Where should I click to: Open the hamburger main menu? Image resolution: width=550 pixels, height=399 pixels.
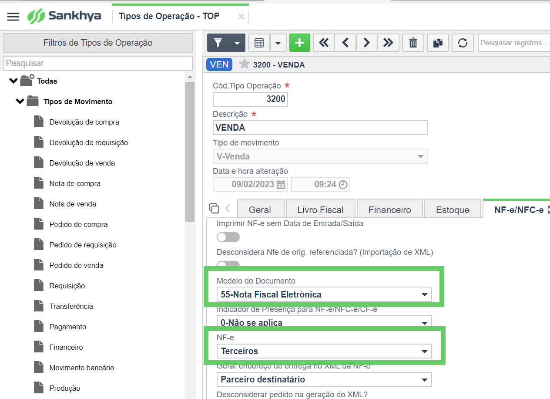click(x=13, y=17)
